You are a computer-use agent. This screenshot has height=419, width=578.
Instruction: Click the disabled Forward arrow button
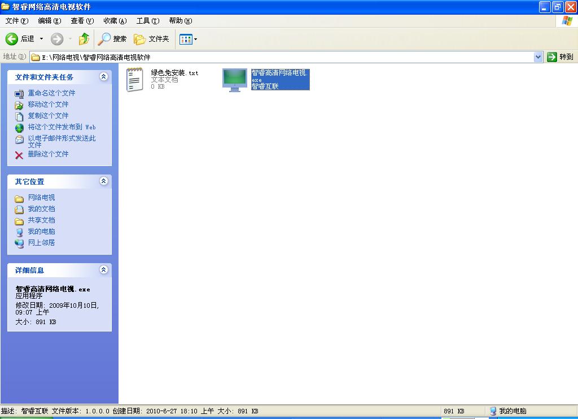[x=57, y=39]
